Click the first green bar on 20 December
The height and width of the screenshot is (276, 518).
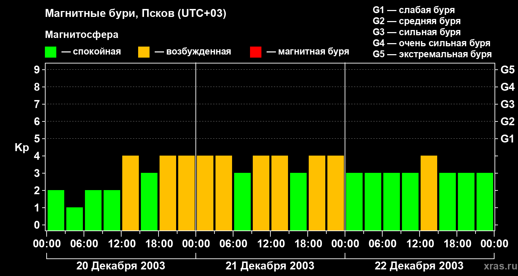[56, 210]
